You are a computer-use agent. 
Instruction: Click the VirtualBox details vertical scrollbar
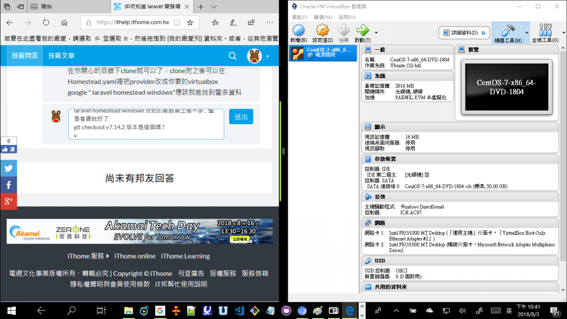[x=563, y=156]
